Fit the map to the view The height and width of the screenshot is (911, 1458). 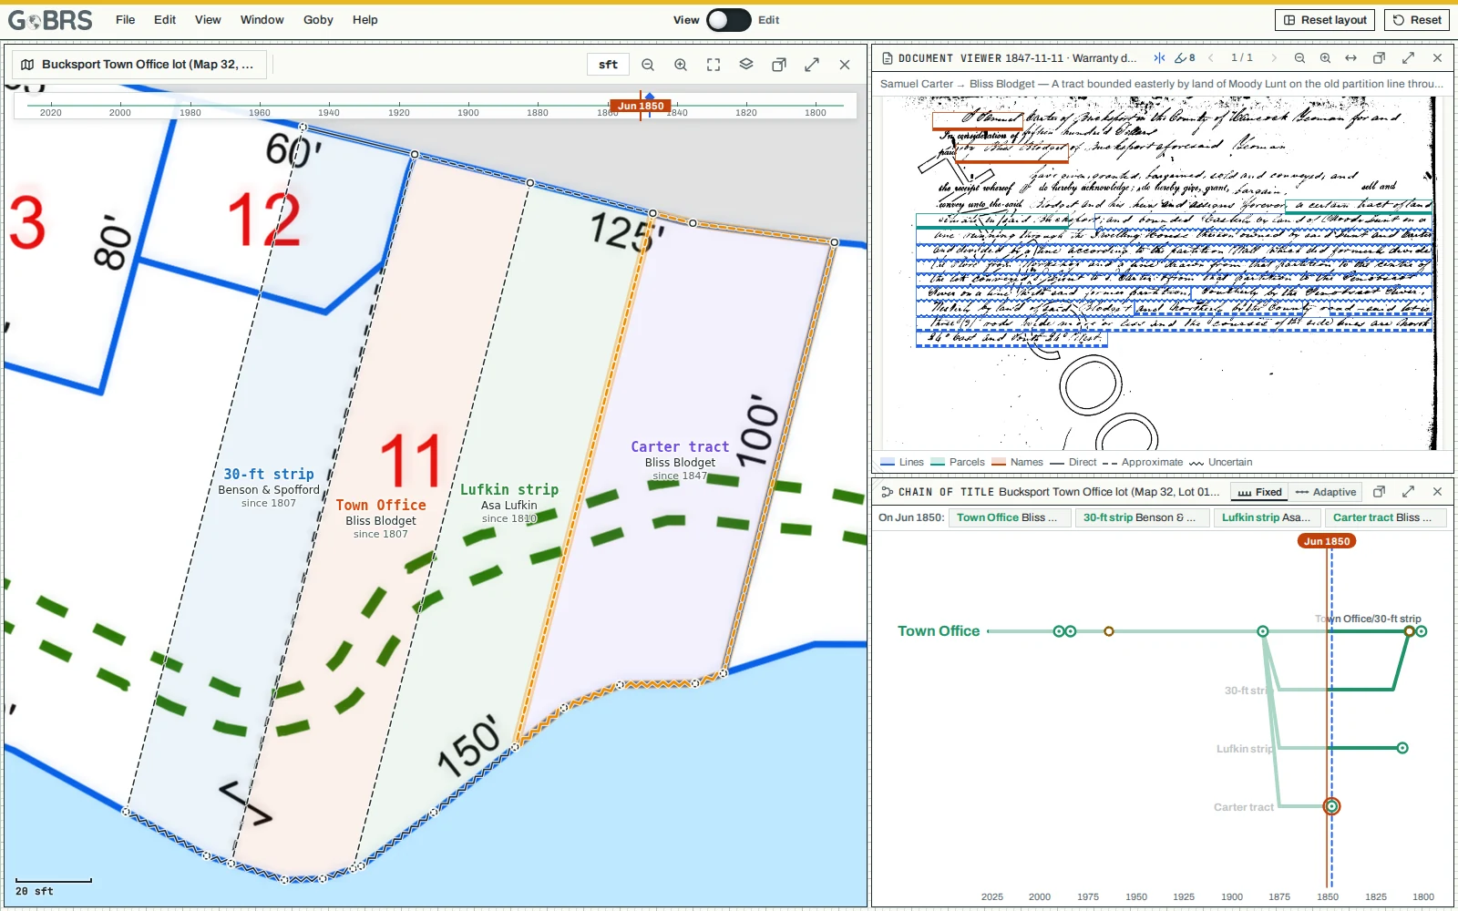pos(714,65)
